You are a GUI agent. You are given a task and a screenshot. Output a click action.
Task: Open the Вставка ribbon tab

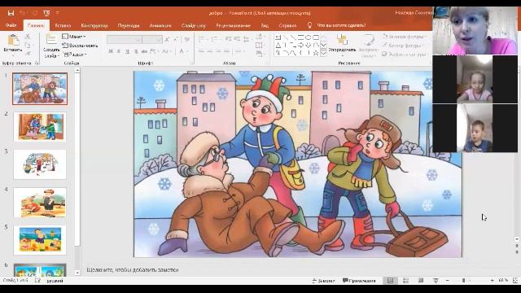(63, 25)
